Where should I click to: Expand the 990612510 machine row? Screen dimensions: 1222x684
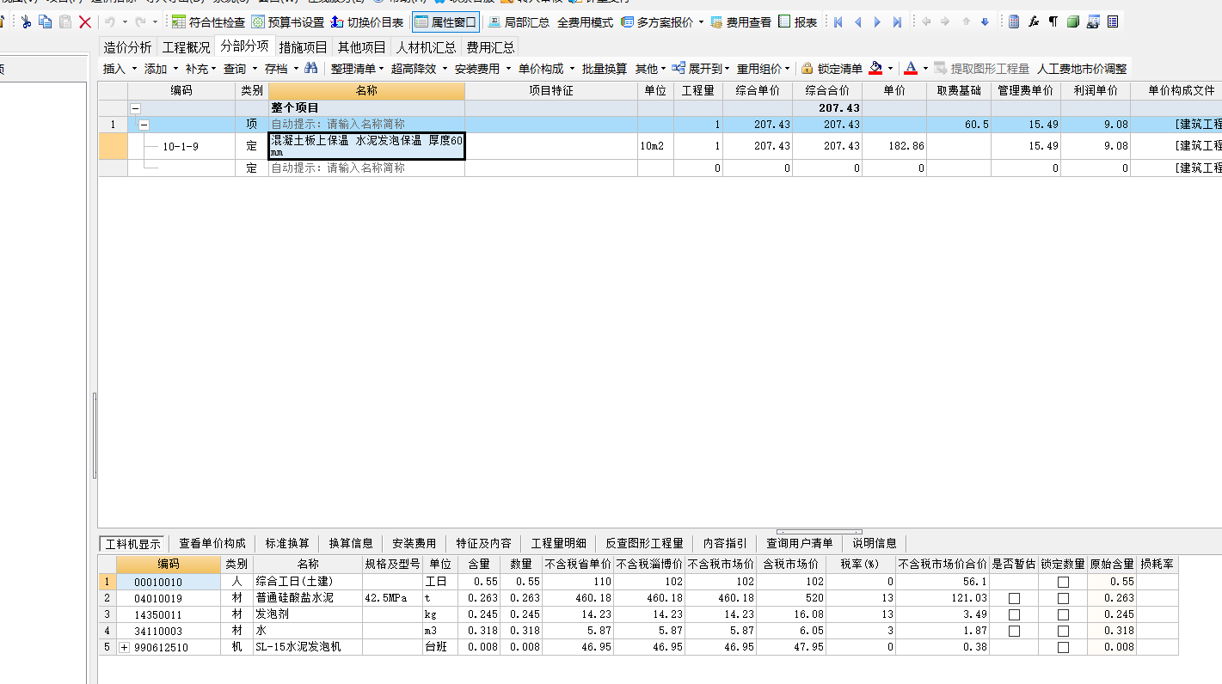click(x=123, y=647)
